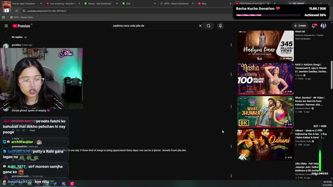Clear the YouTube search query
The height and width of the screenshot is (187, 333).
[x=200, y=26]
